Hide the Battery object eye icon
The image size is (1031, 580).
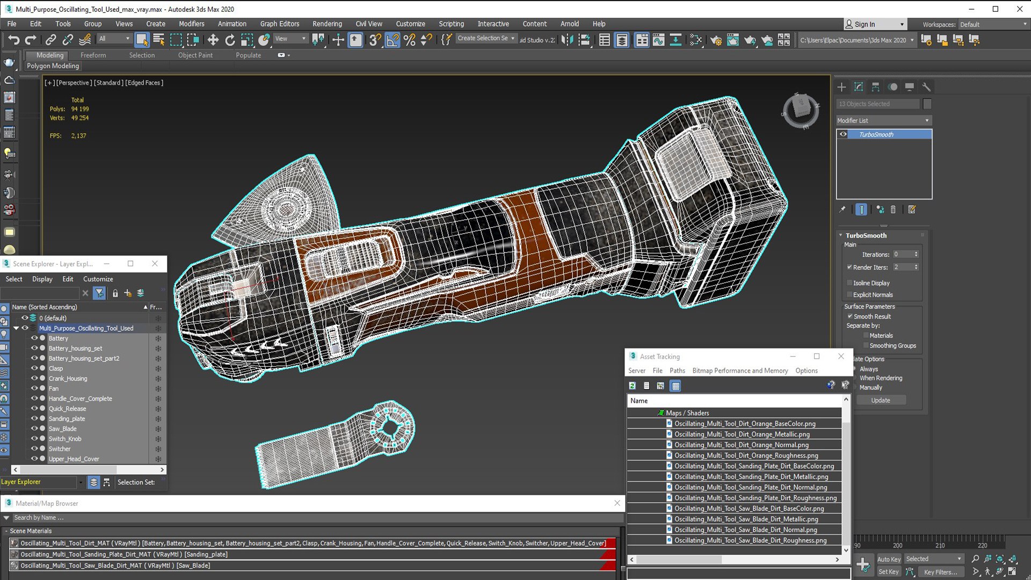34,338
